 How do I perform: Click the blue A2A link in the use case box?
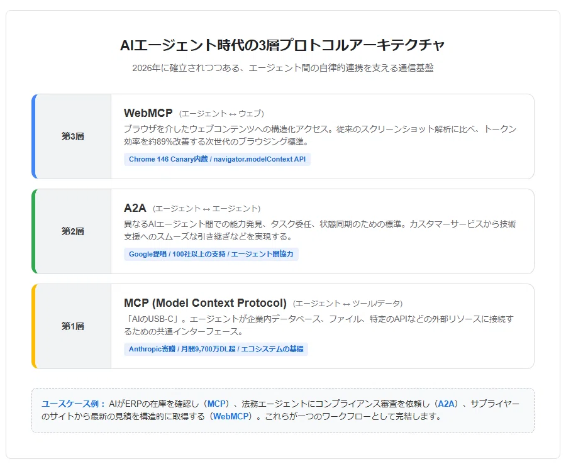[446, 404]
